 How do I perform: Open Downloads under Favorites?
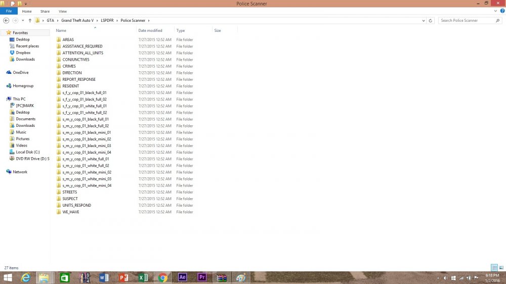pyautogui.click(x=25, y=59)
